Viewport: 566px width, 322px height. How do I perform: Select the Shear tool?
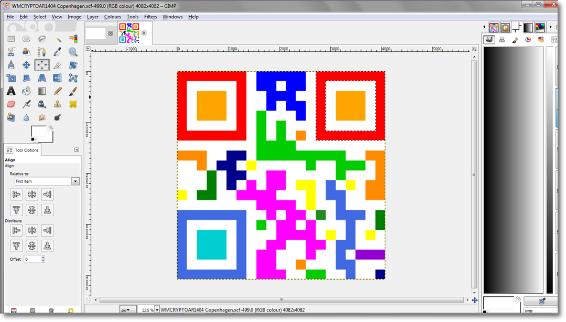point(26,78)
